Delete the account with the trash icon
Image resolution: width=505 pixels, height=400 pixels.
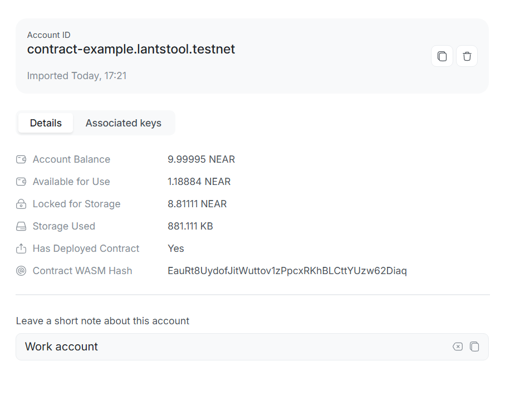(x=467, y=56)
